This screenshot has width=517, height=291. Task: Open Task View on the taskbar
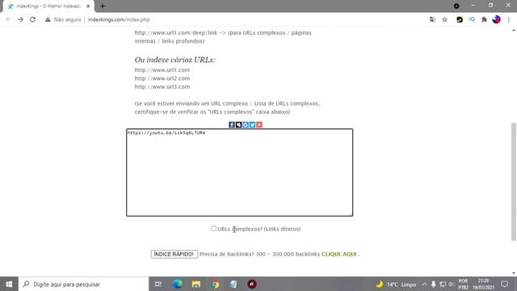click(x=158, y=284)
